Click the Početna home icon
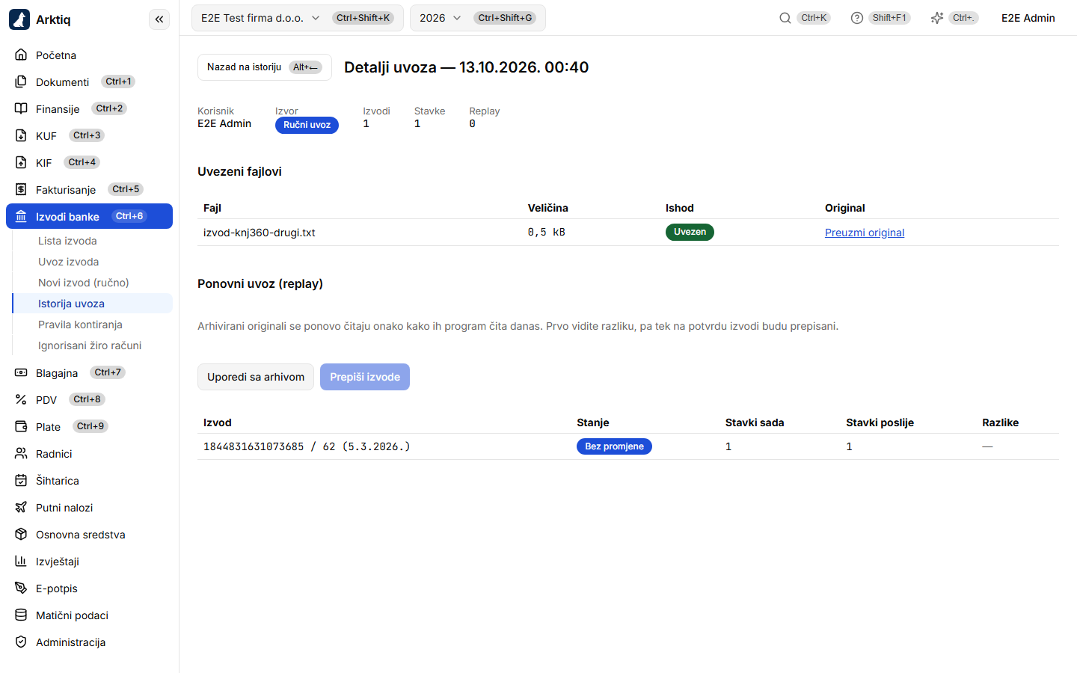1077x673 pixels. pyautogui.click(x=21, y=55)
